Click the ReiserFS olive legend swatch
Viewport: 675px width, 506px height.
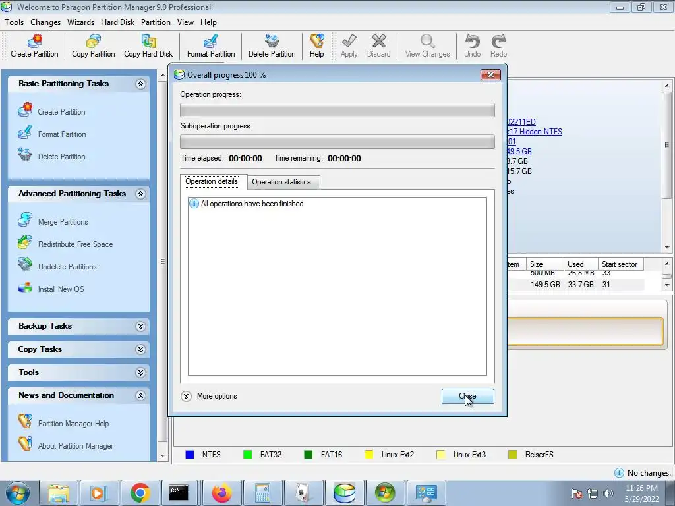(512, 455)
